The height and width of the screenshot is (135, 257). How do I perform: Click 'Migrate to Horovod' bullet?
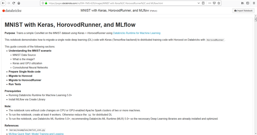21,76
